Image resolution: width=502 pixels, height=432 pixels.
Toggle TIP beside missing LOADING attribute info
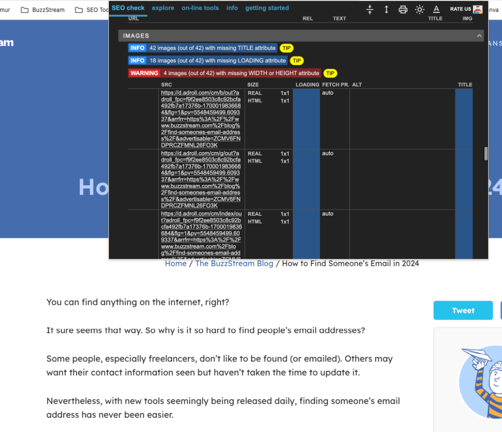[297, 60]
